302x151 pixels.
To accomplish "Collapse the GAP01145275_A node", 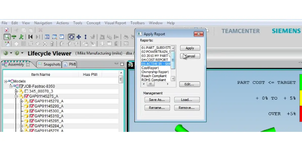I will pos(16,96).
